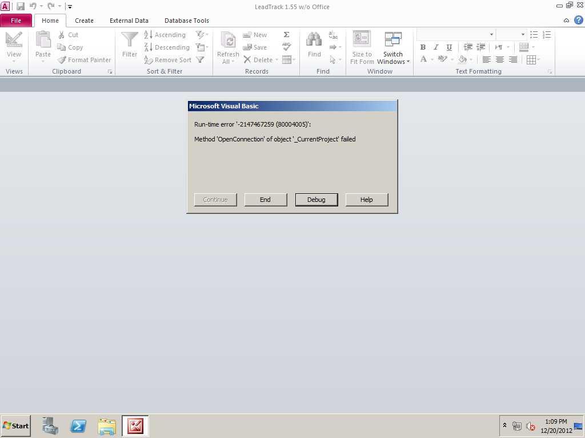The image size is (585, 438).
Task: Open the Text Formatting dialog launcher
Action: (550, 71)
